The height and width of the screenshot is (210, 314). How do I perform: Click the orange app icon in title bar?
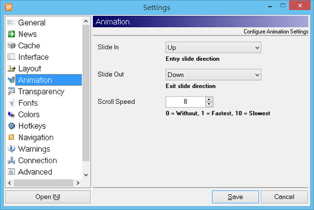point(9,7)
